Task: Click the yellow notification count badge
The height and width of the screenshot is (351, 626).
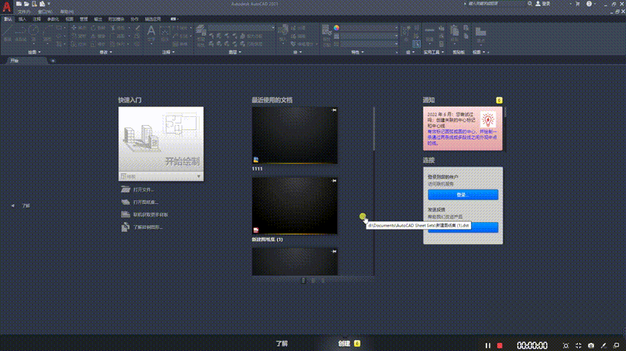Action: pyautogui.click(x=499, y=100)
